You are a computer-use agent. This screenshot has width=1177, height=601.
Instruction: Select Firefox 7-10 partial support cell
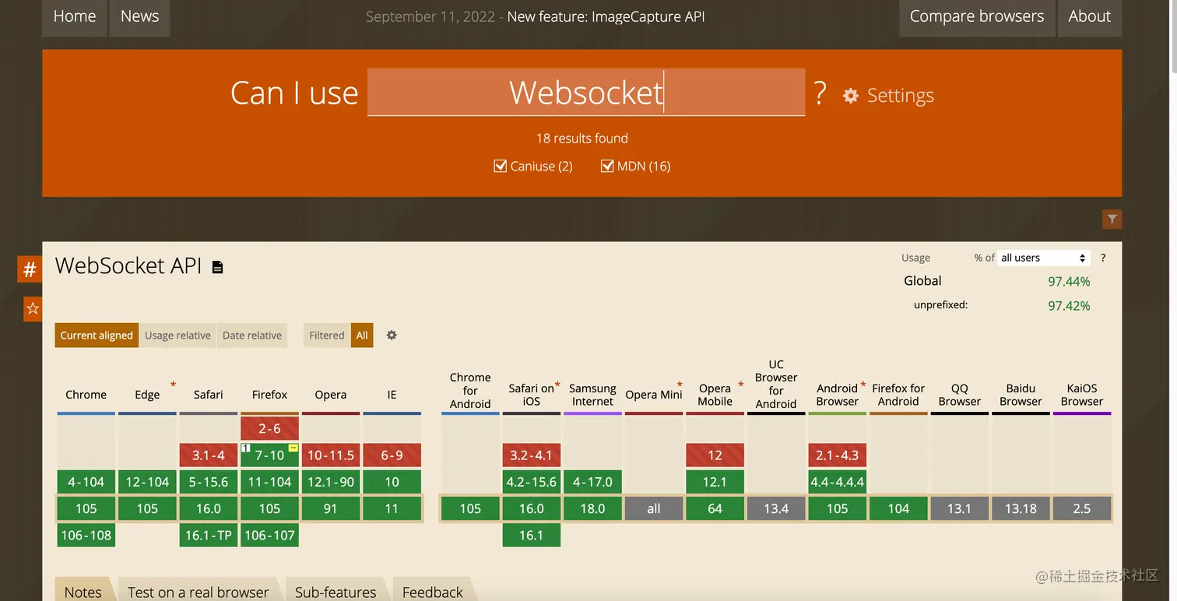tap(270, 455)
